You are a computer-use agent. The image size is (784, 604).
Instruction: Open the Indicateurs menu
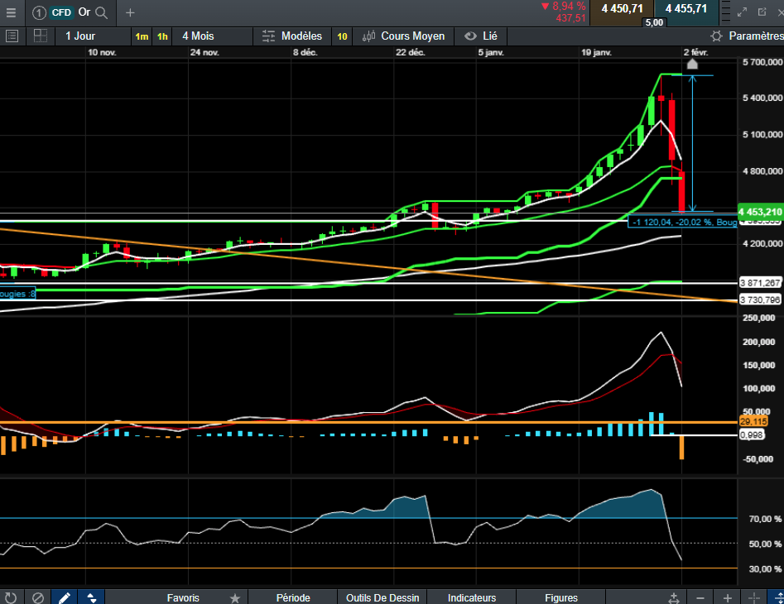pyautogui.click(x=472, y=597)
